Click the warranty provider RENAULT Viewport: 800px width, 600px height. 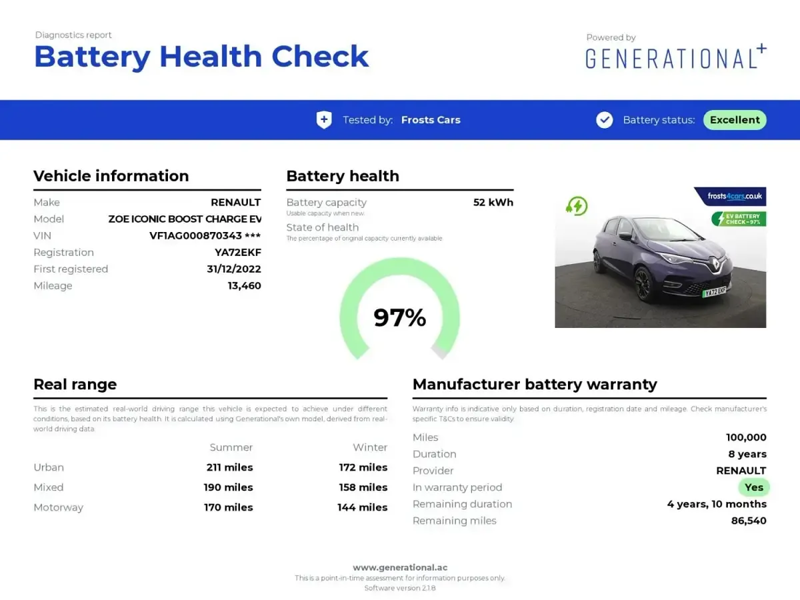click(741, 471)
